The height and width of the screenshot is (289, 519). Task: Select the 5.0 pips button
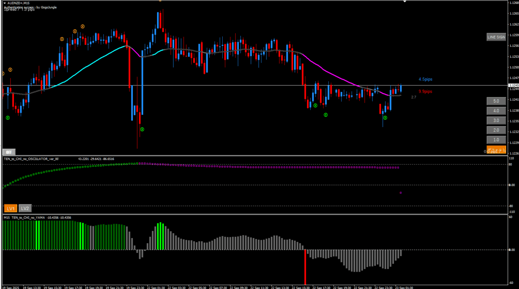(496, 101)
